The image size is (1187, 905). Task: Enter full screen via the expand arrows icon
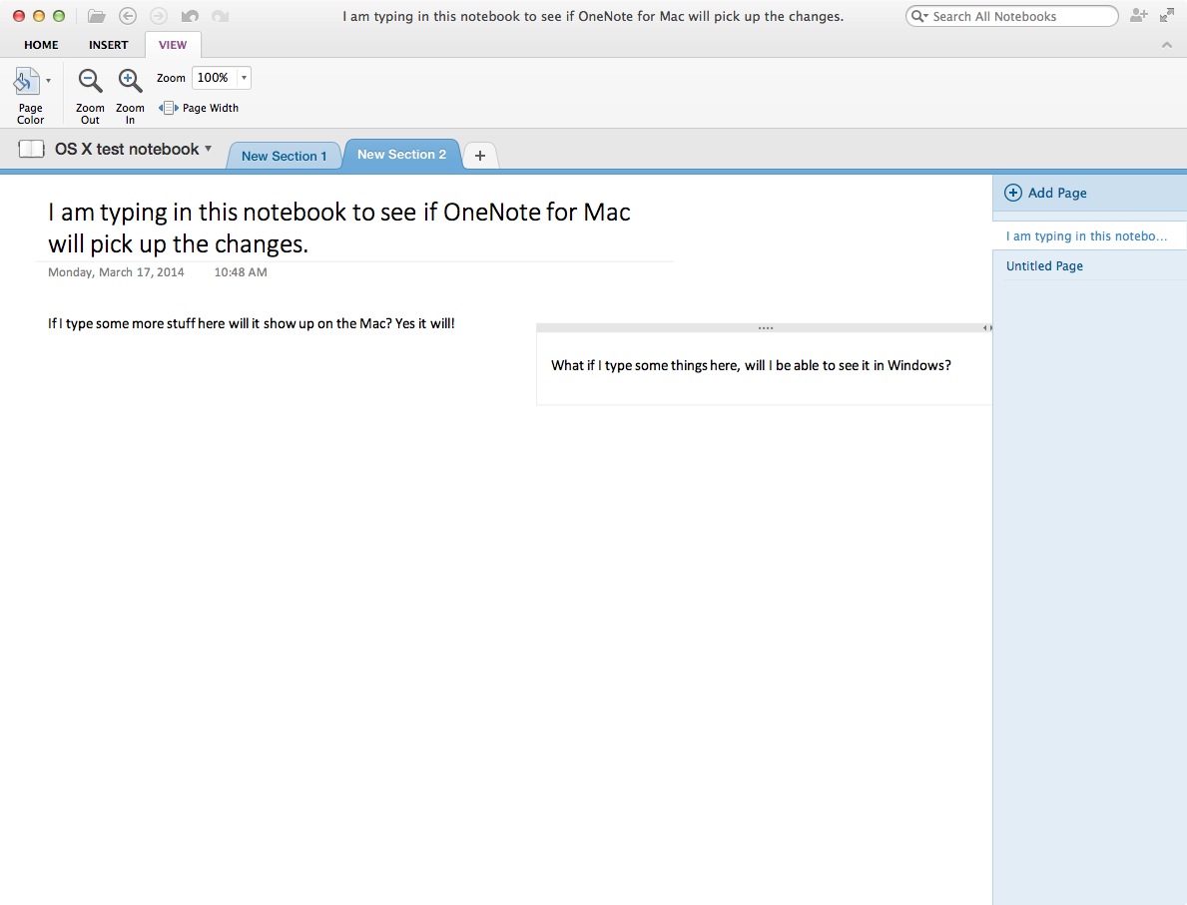click(x=1166, y=15)
